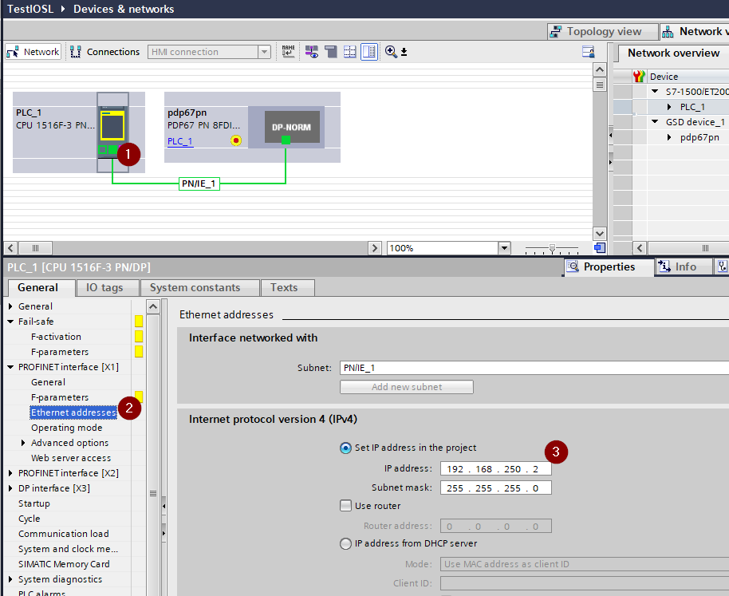Activate the Network mode toolbar button

(x=33, y=52)
